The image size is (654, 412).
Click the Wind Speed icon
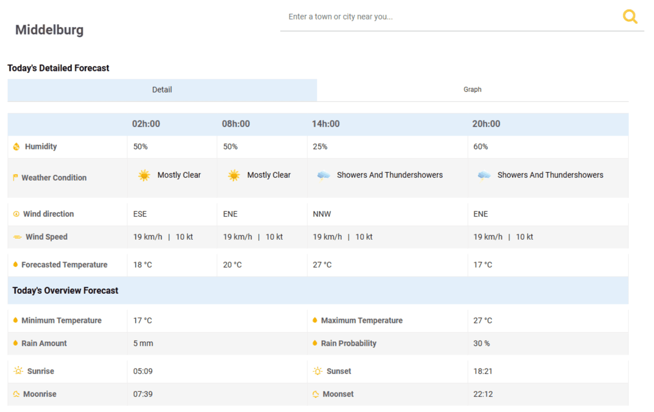click(17, 237)
